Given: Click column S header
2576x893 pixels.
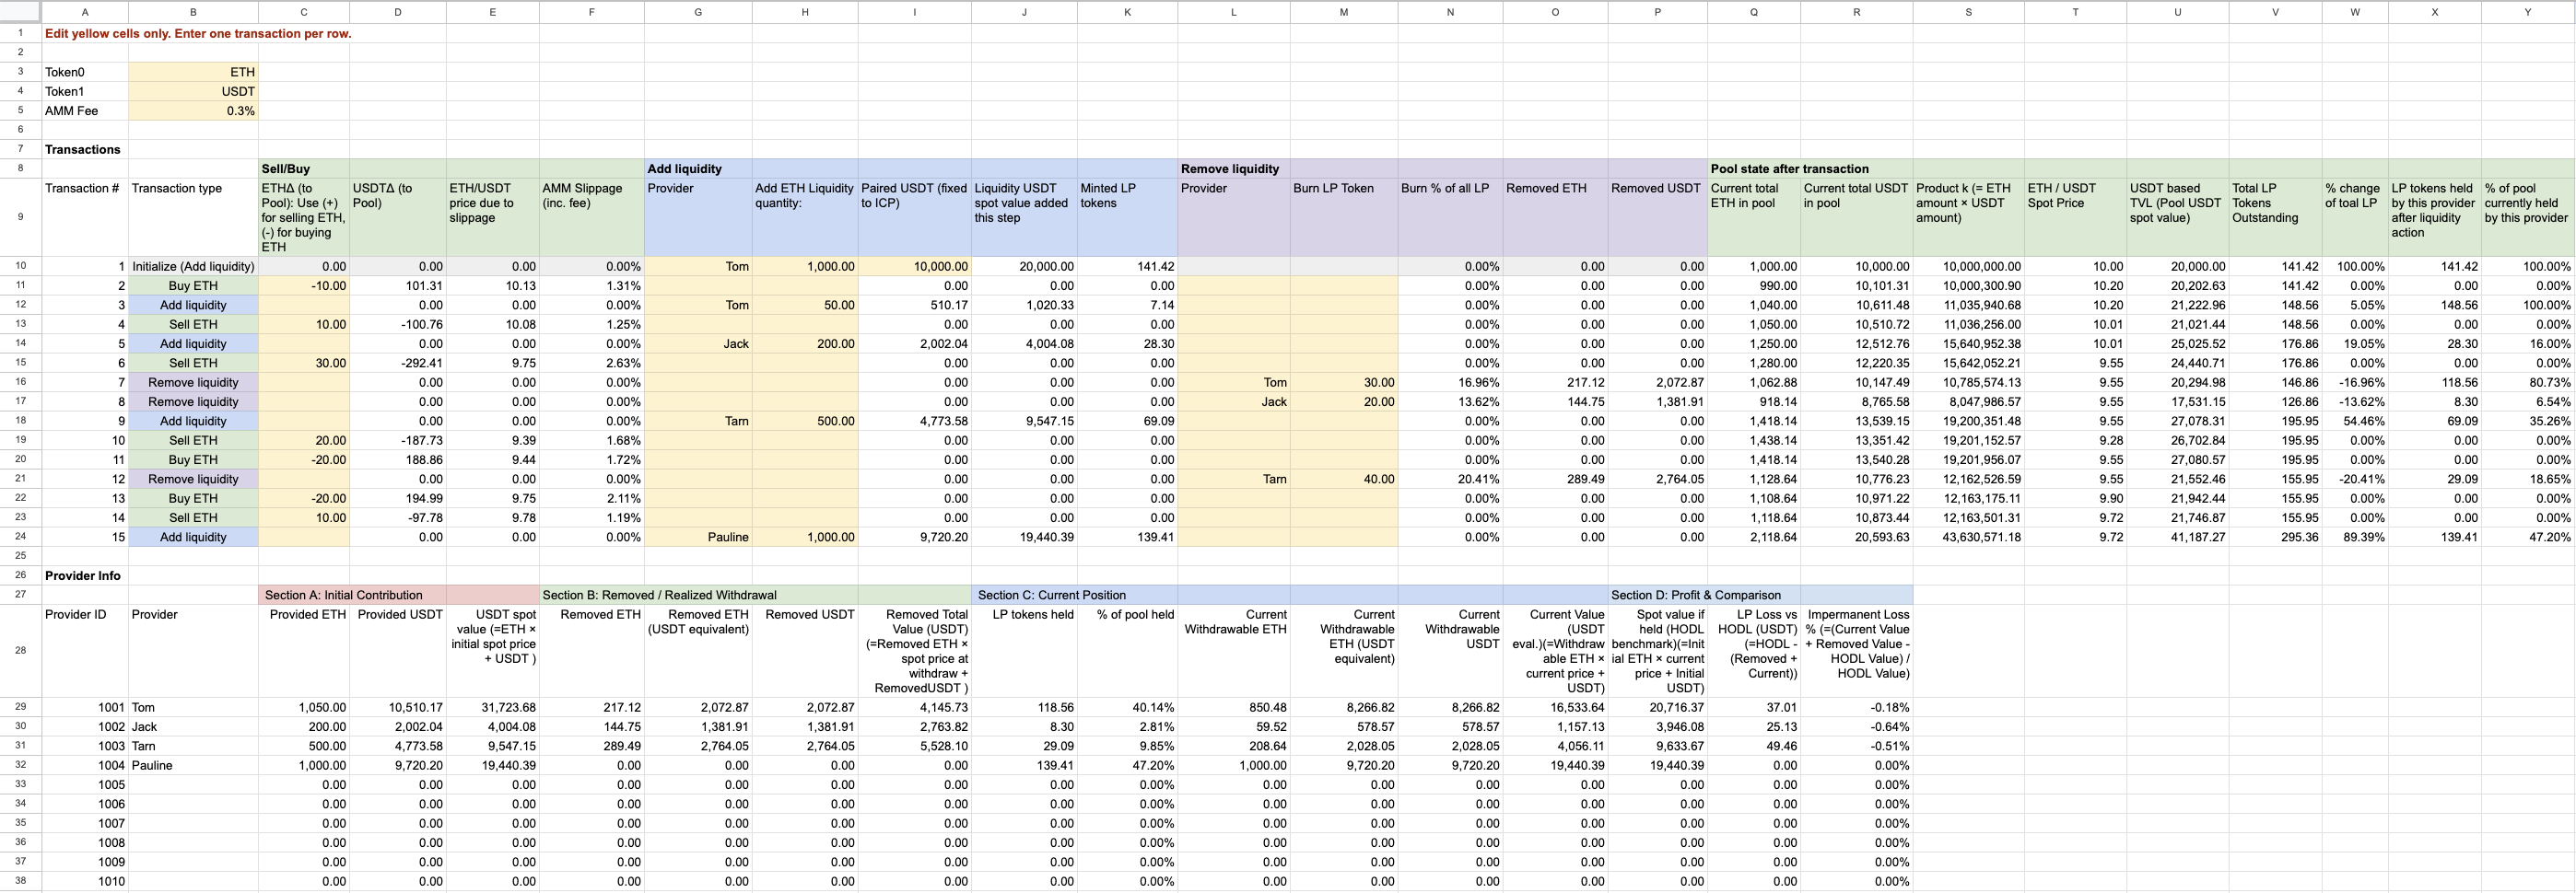Looking at the screenshot, I should pos(1968,12).
